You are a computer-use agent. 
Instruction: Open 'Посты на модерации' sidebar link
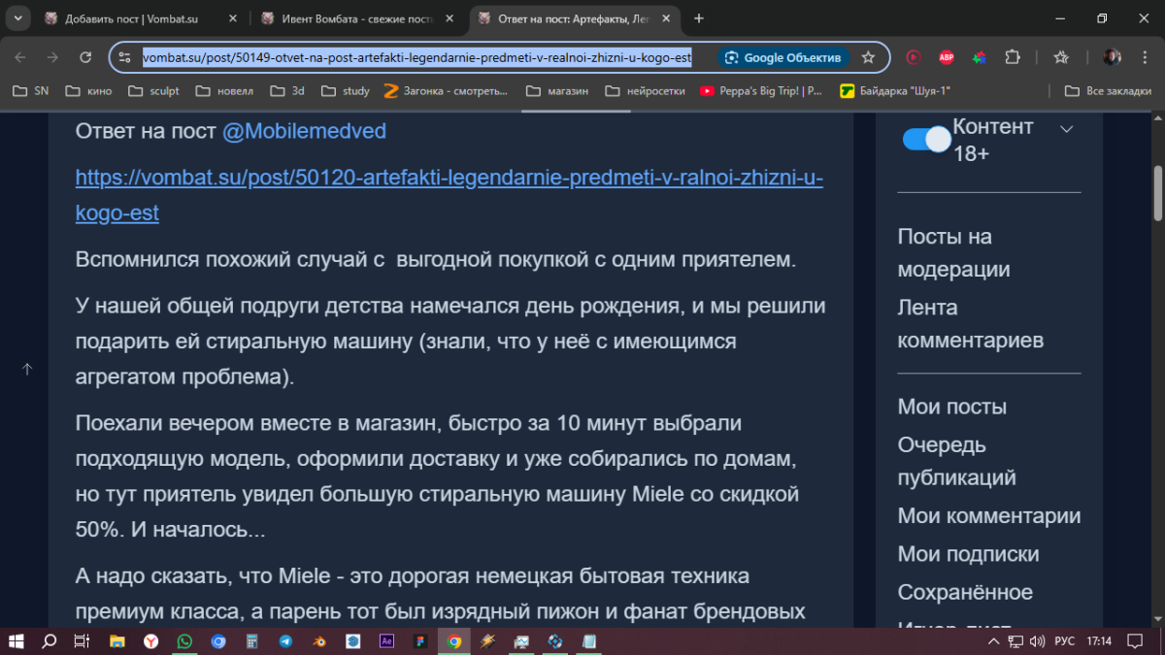tap(954, 253)
